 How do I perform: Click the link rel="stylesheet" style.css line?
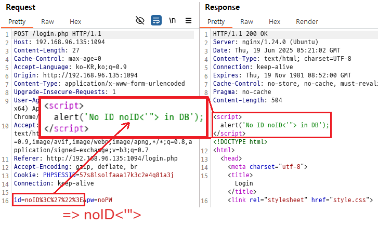pyautogui.click(x=301, y=200)
